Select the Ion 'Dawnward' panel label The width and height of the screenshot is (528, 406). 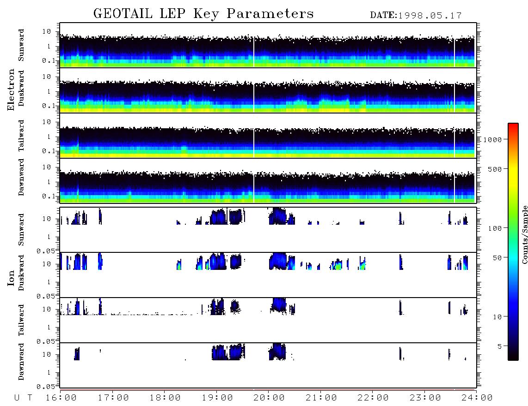tap(21, 362)
